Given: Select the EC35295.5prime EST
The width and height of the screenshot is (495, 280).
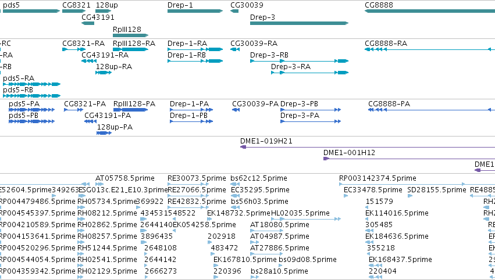Looking at the screenshot, I should [235, 196].
